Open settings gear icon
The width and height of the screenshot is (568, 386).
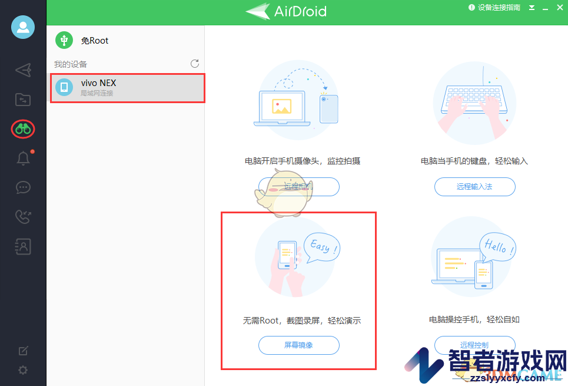23,370
